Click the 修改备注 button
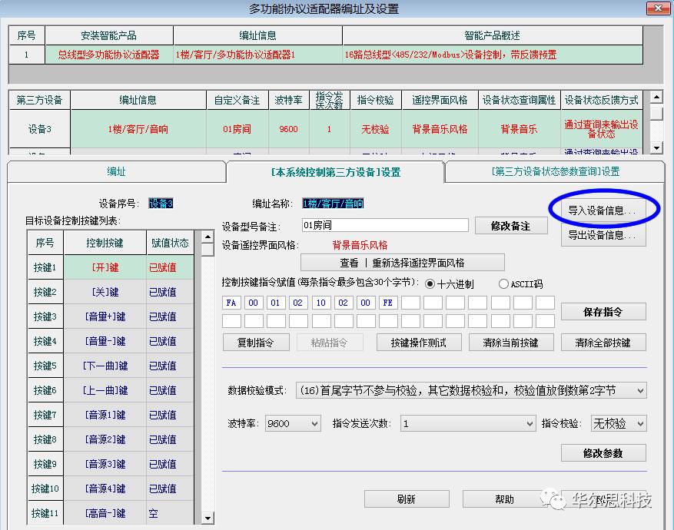The width and height of the screenshot is (674, 530). pos(511,226)
